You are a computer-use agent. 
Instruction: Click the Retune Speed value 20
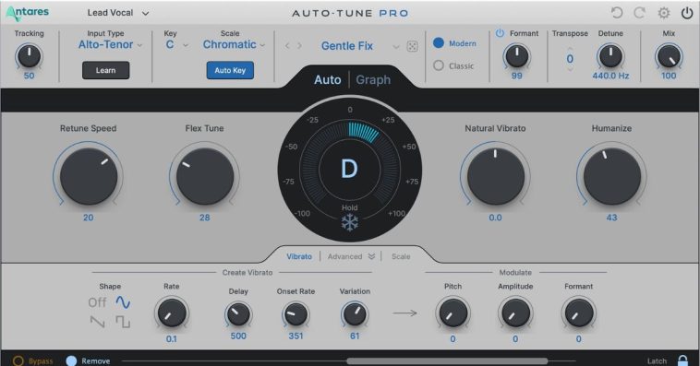pyautogui.click(x=89, y=218)
